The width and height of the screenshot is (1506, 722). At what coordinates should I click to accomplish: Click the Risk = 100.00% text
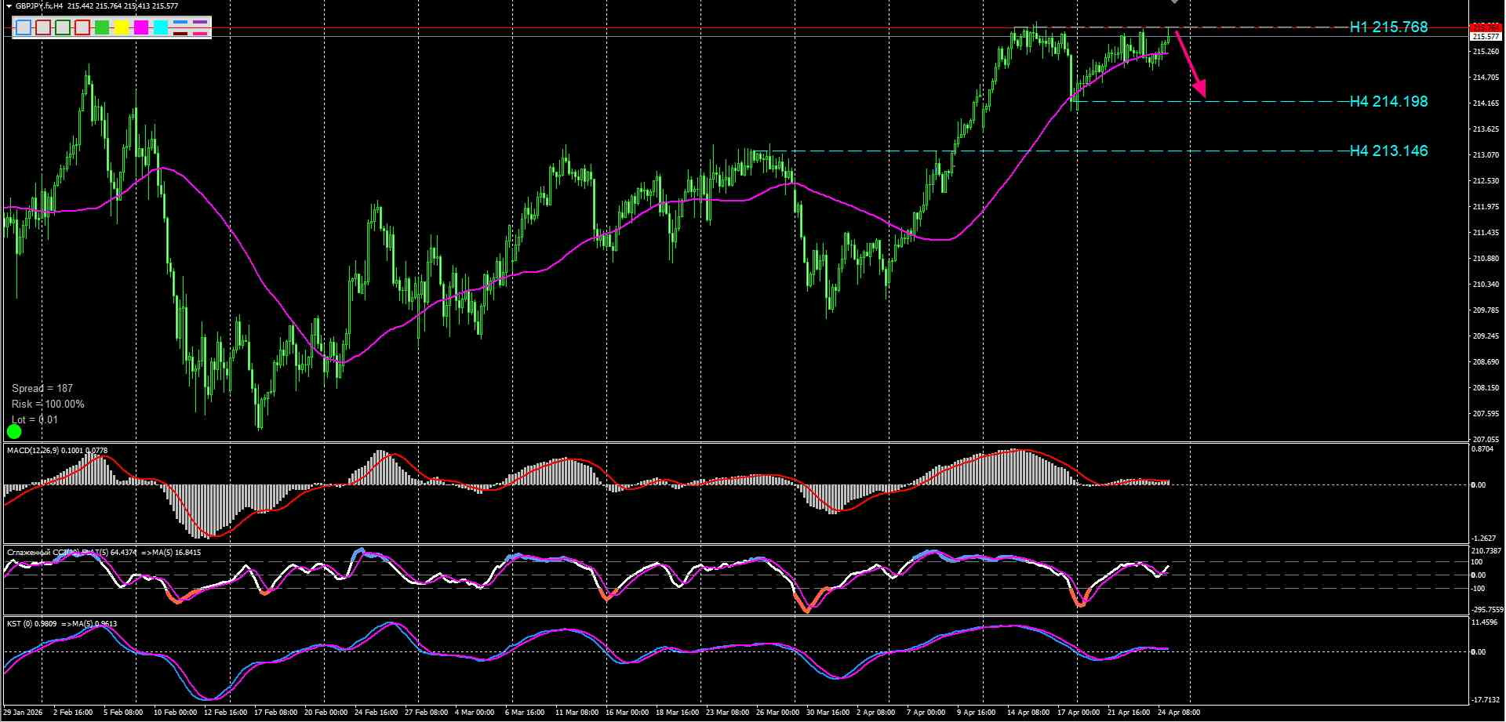pyautogui.click(x=48, y=404)
